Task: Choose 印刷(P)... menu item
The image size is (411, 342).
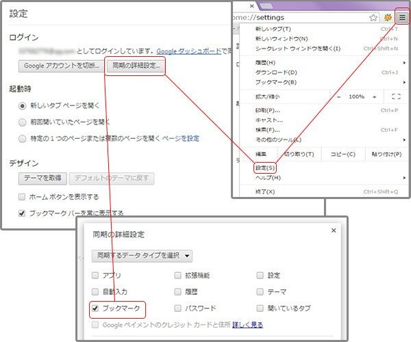Action: pos(324,110)
